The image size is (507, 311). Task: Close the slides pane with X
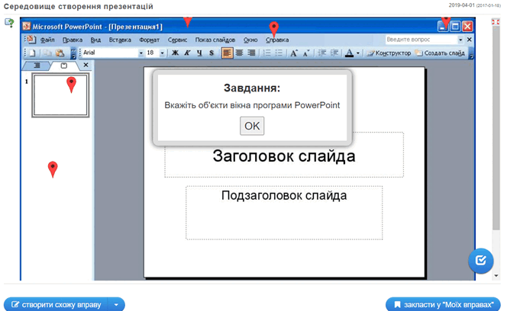pos(86,65)
